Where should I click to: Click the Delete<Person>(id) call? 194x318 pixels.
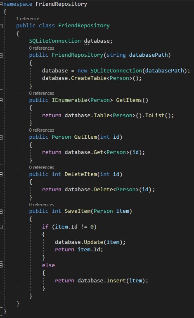123,190
